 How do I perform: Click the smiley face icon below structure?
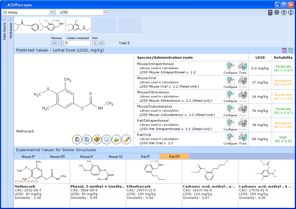[107, 140]
